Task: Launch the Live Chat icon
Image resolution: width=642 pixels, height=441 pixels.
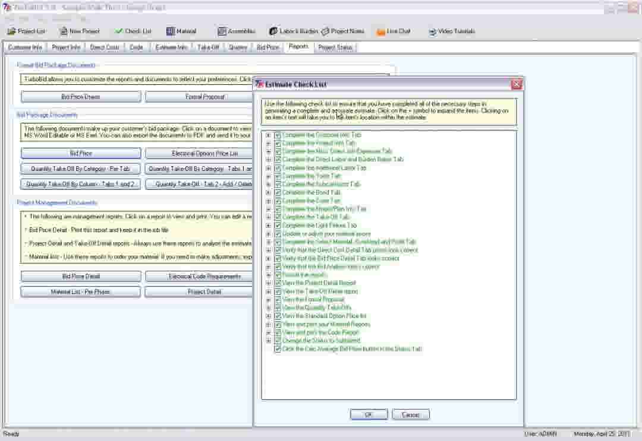Action: tap(381, 31)
